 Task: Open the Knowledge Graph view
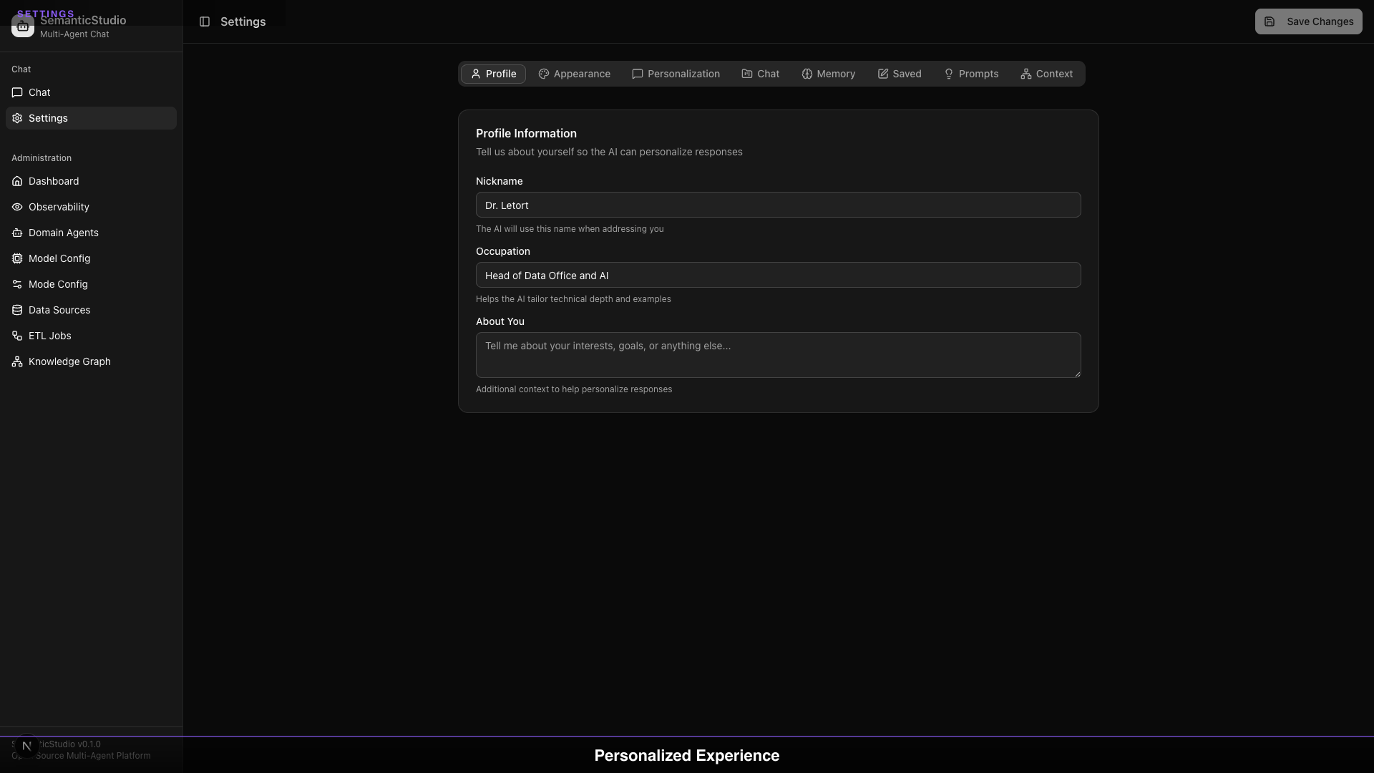[69, 361]
